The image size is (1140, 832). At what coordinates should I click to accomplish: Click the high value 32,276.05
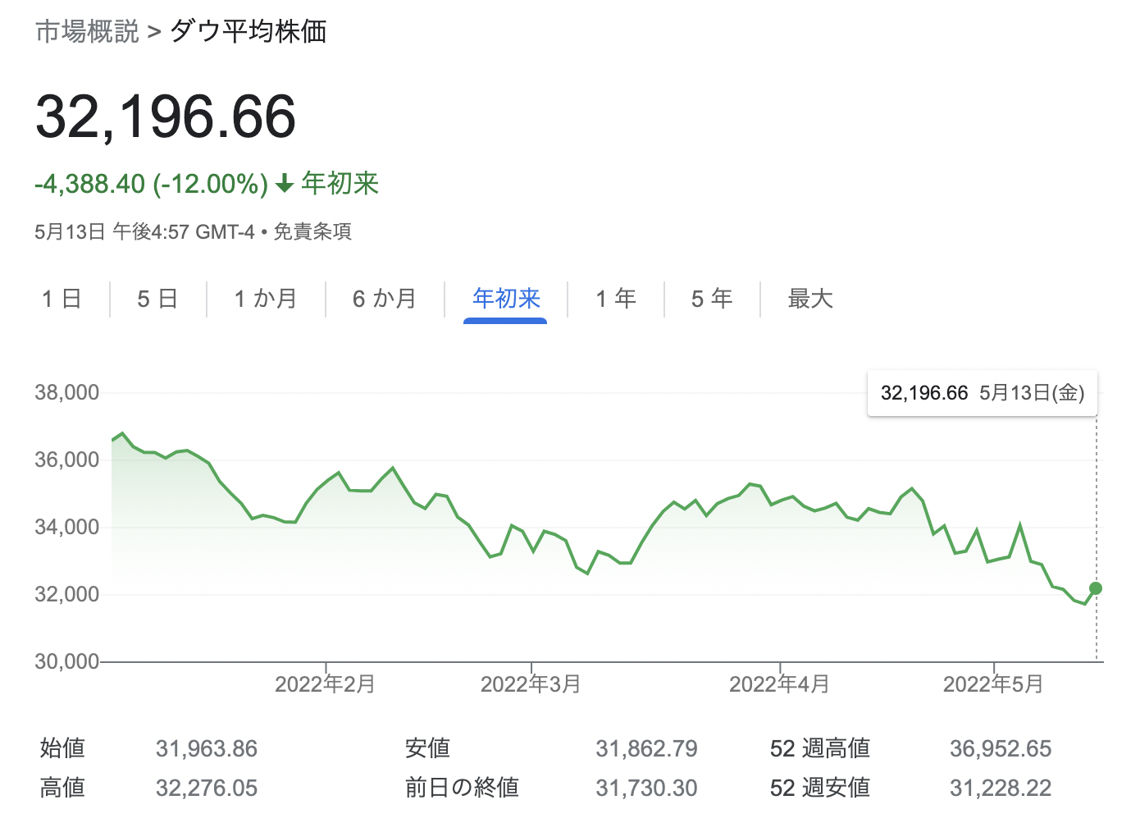[207, 788]
